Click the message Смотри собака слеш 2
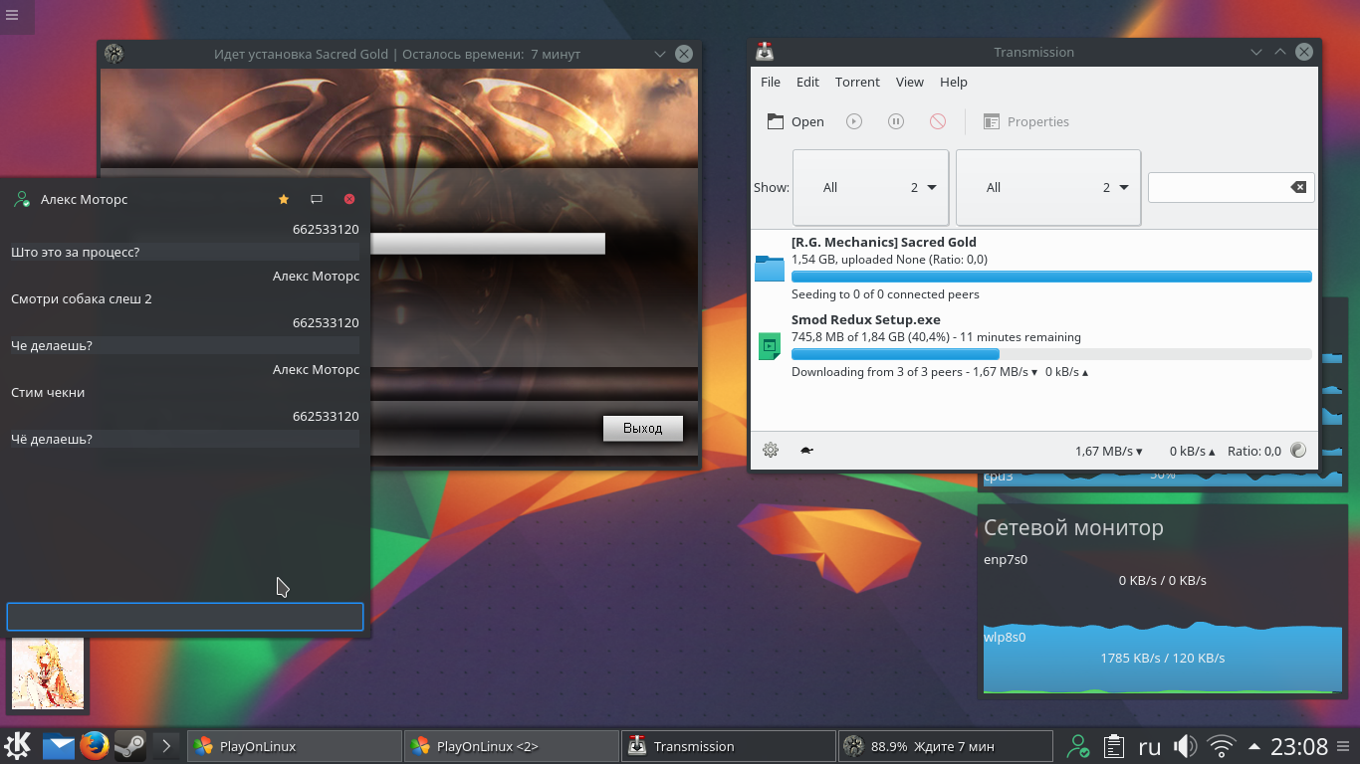This screenshot has height=764, width=1360. (x=82, y=298)
